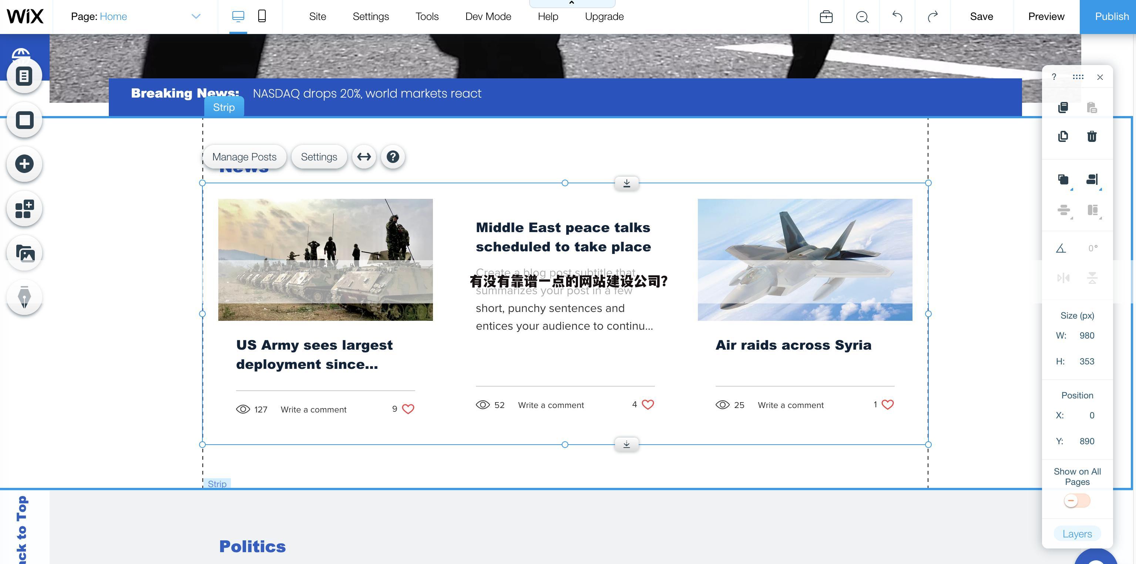Click the zoom out icon
The width and height of the screenshot is (1136, 564).
tap(862, 17)
